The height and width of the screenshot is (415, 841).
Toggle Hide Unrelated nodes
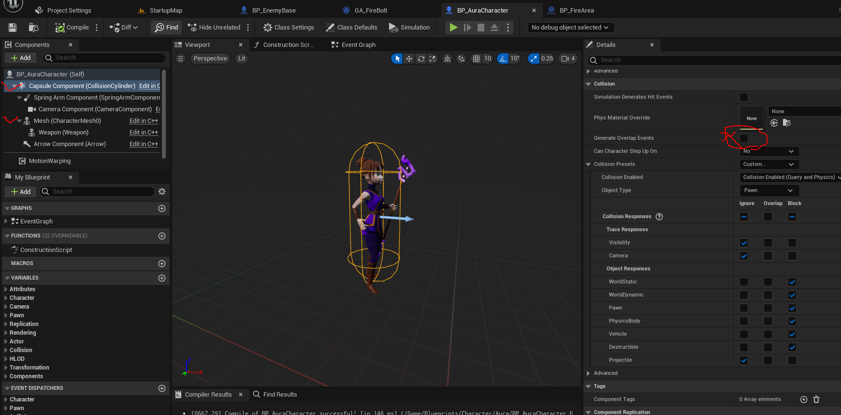[x=214, y=28]
